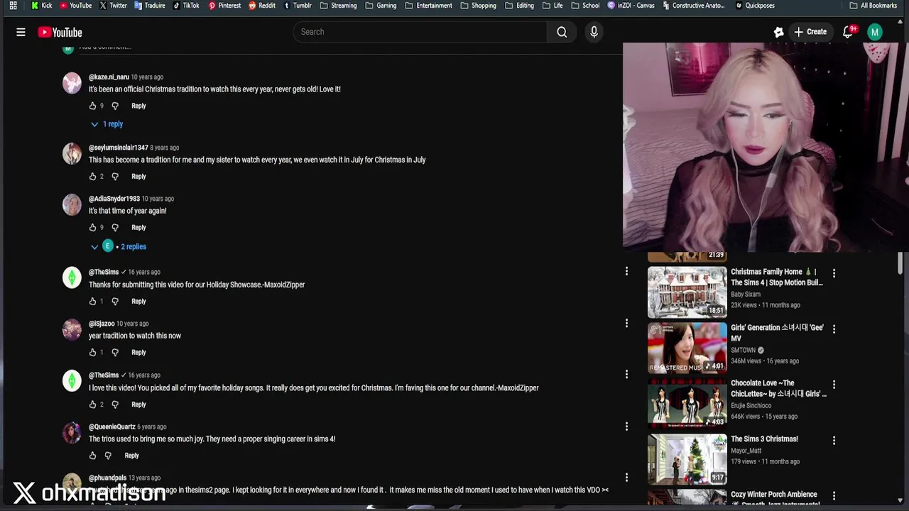Screen dimensions: 909x511
Task: Click into the YouTube search field
Action: pyautogui.click(x=420, y=32)
